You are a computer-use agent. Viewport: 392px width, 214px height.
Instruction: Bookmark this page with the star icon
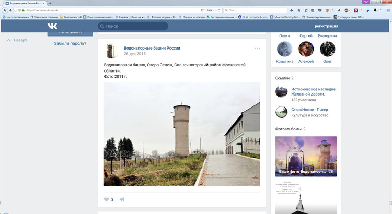point(306,10)
